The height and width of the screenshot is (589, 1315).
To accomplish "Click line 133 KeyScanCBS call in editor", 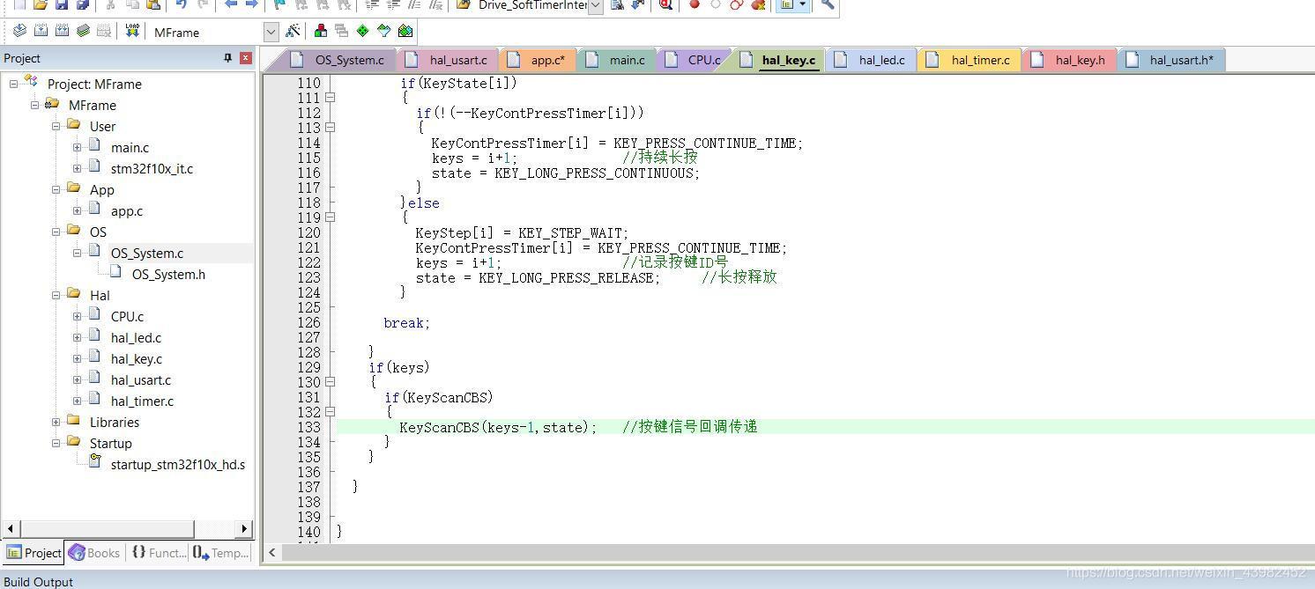I will (x=498, y=427).
